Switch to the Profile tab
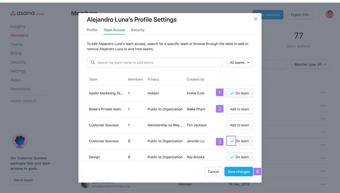The width and height of the screenshot is (340, 193). click(x=92, y=30)
